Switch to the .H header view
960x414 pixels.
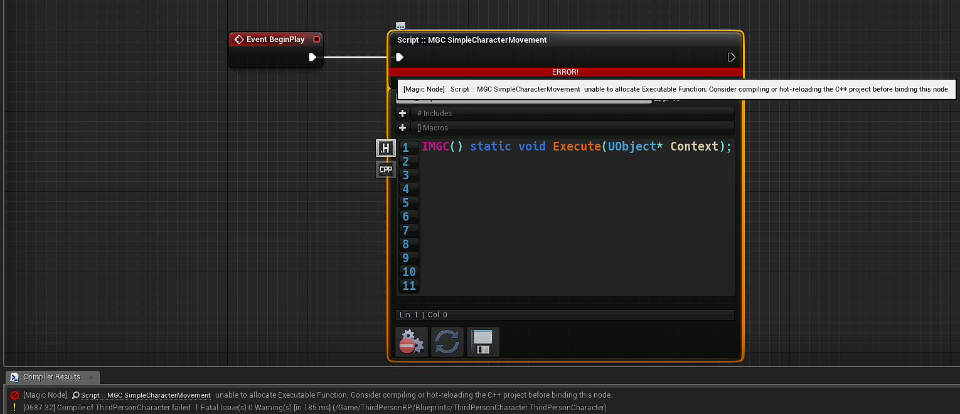[x=385, y=148]
